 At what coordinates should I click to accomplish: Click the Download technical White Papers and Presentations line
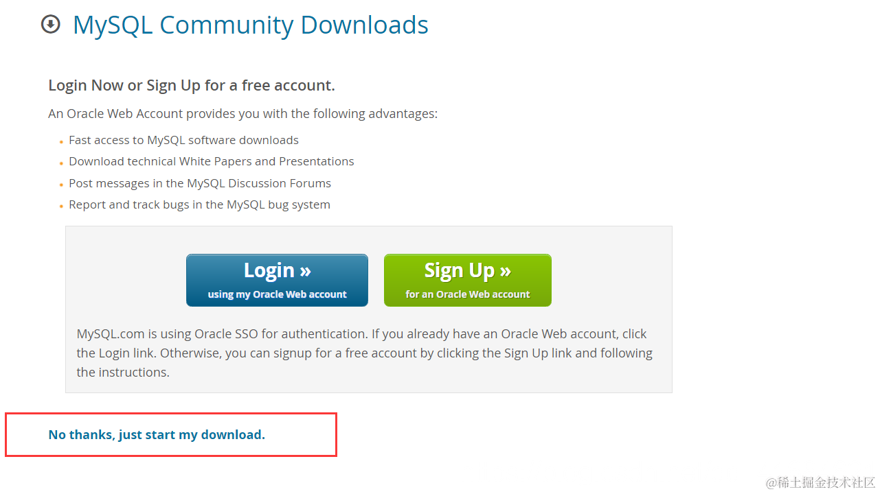(212, 161)
